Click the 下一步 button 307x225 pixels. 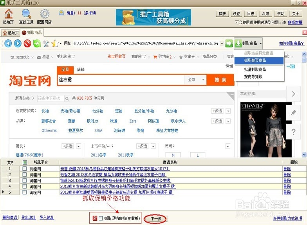click(156, 219)
